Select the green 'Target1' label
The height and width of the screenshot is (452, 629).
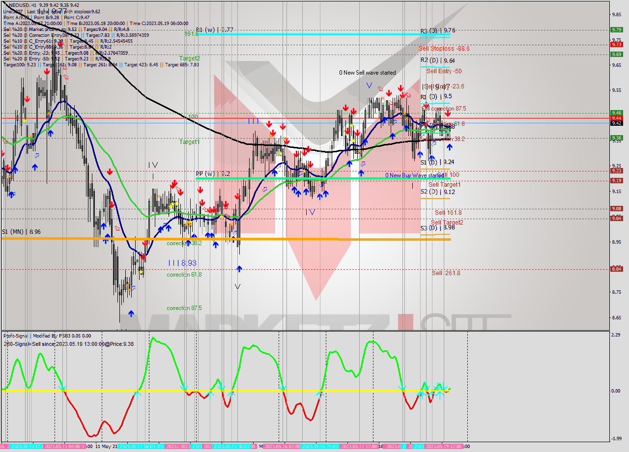(189, 142)
